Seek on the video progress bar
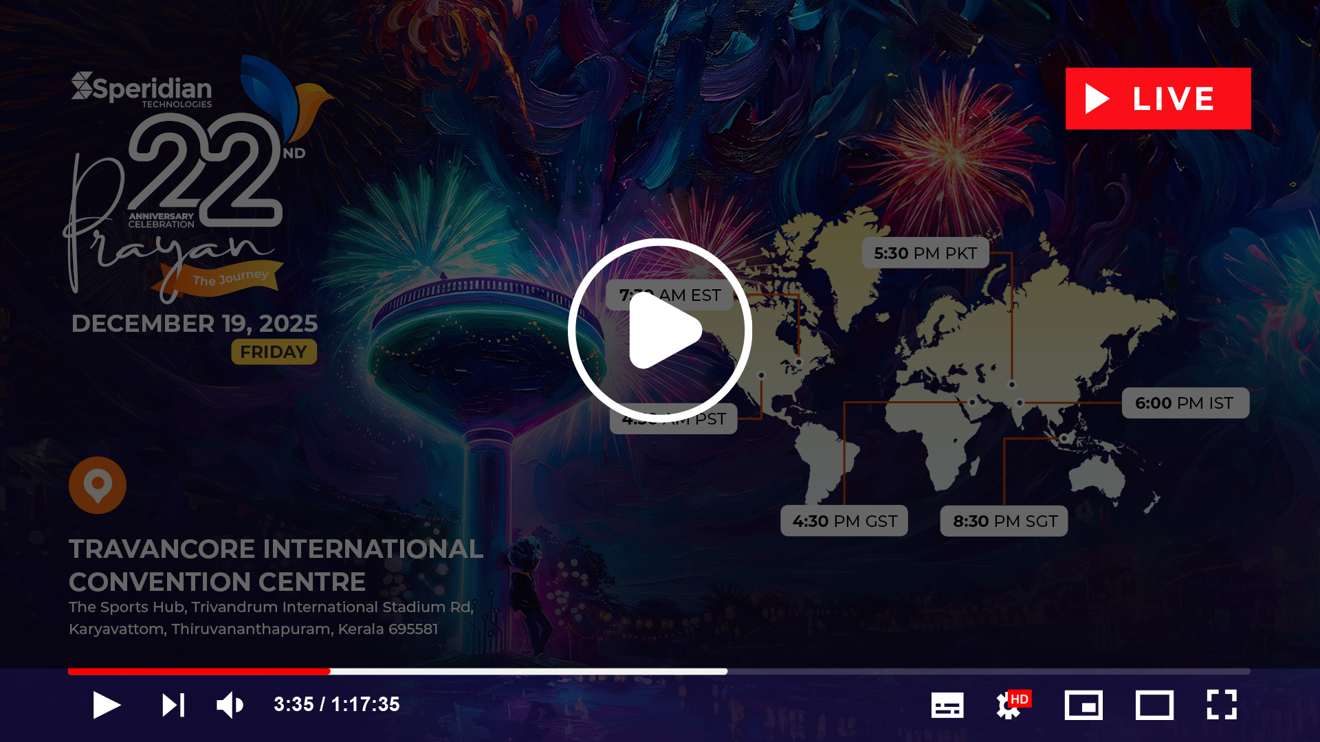The image size is (1320, 742). point(659,671)
